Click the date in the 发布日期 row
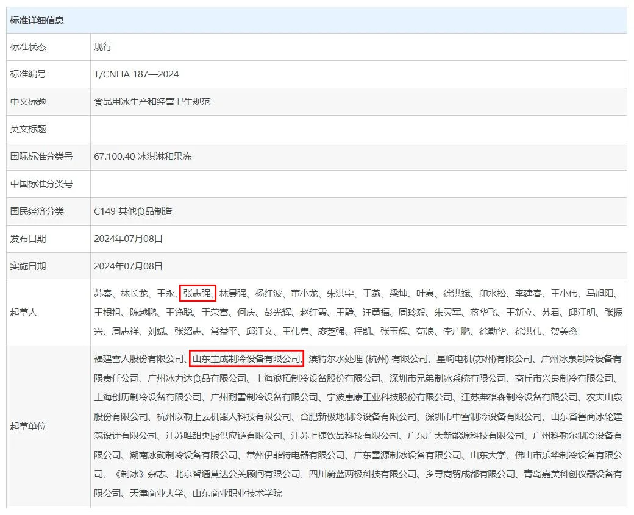This screenshot has height=515, width=634. [129, 239]
